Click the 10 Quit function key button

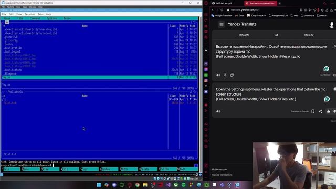[188, 169]
